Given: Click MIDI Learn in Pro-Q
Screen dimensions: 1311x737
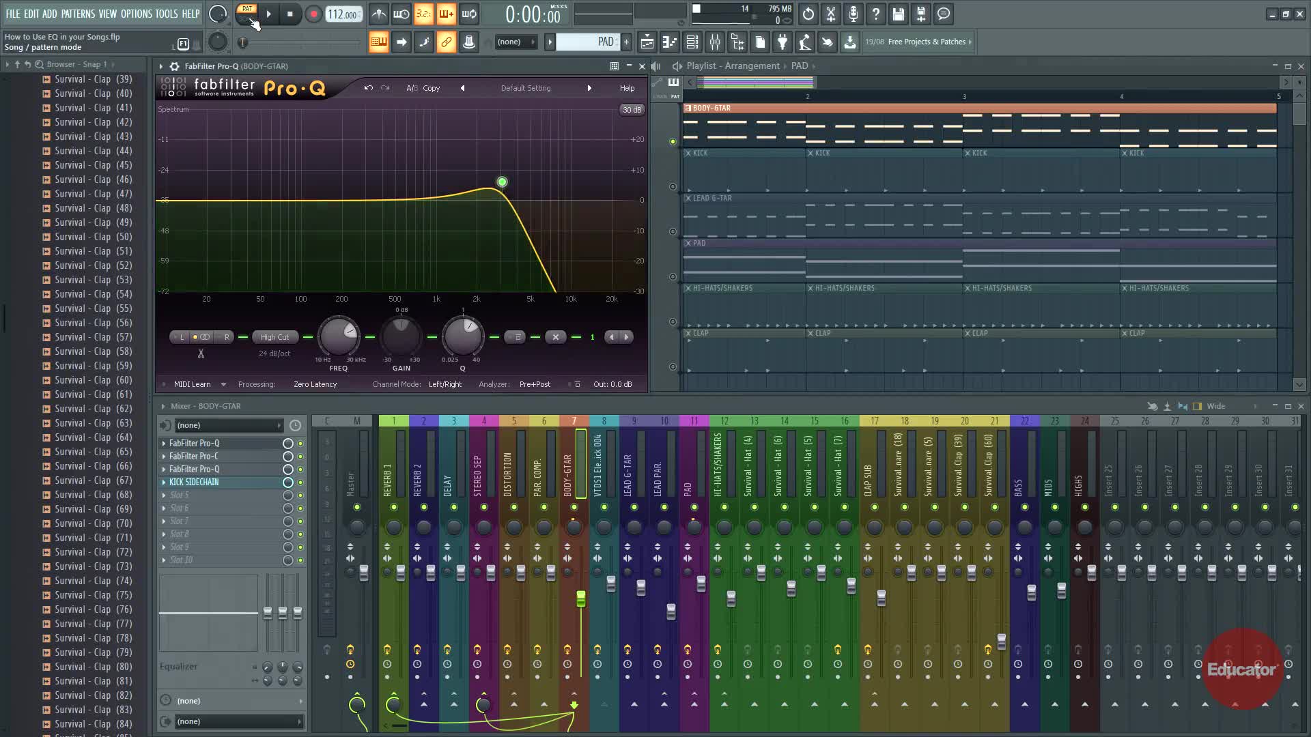Looking at the screenshot, I should pyautogui.click(x=192, y=384).
